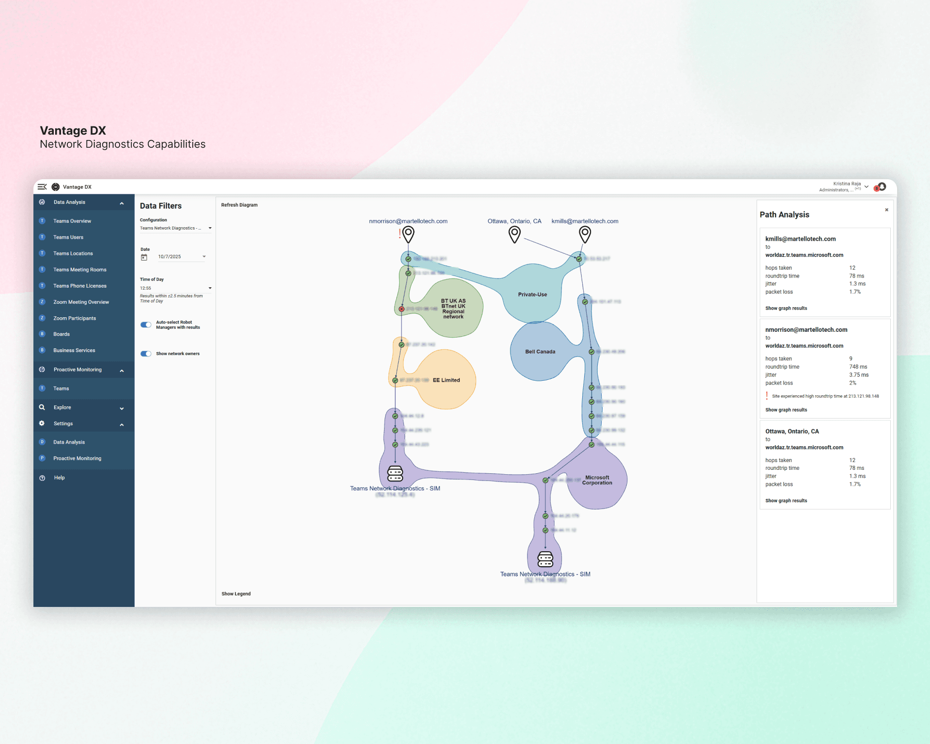
Task: Click the EE Limited network region
Action: point(446,380)
